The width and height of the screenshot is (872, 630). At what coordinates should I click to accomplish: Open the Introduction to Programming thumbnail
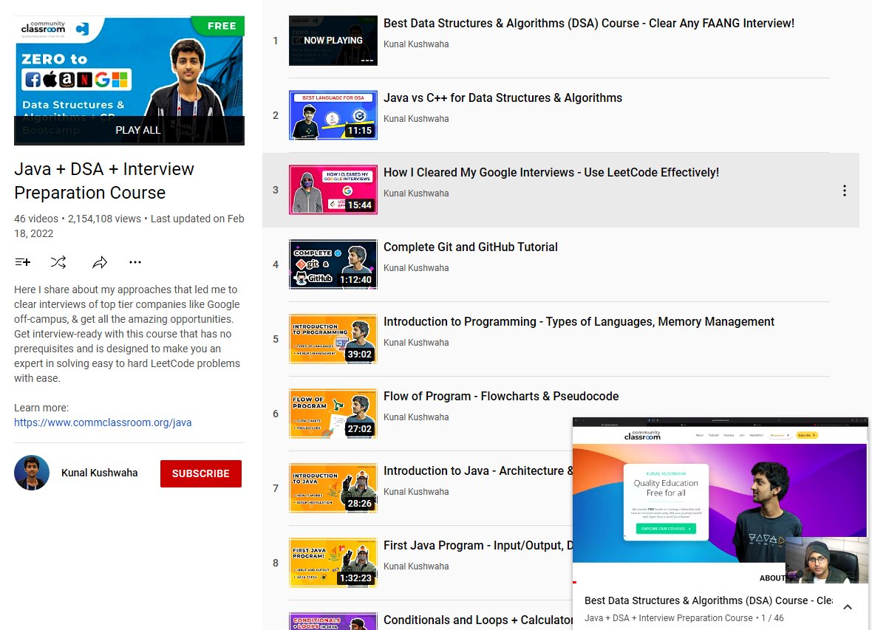[x=333, y=338]
